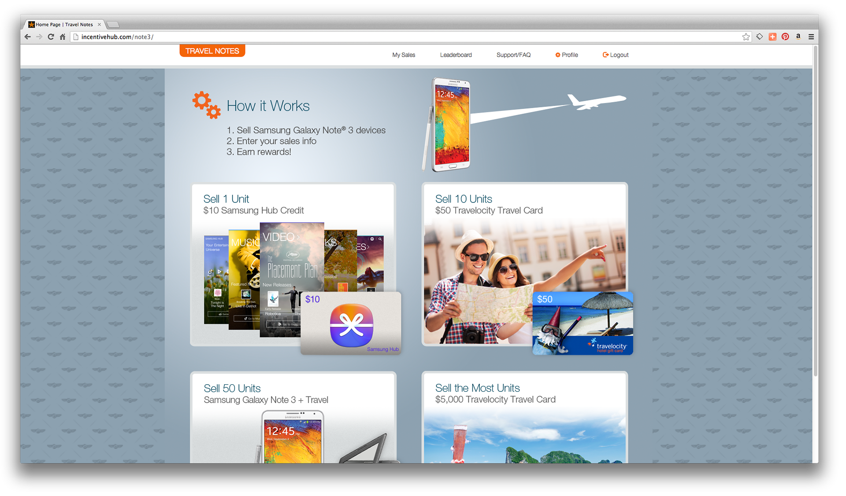Click the TRAVEL NOTES orange logo button
Image resolution: width=846 pixels, height=496 pixels.
point(212,51)
